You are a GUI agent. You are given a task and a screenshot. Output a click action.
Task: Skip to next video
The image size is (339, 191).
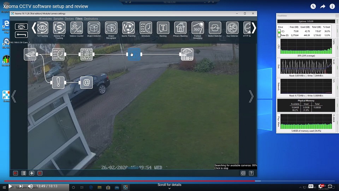coord(21,186)
